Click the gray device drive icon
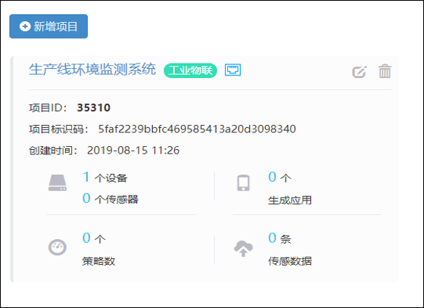This screenshot has width=424, height=308. 58,183
